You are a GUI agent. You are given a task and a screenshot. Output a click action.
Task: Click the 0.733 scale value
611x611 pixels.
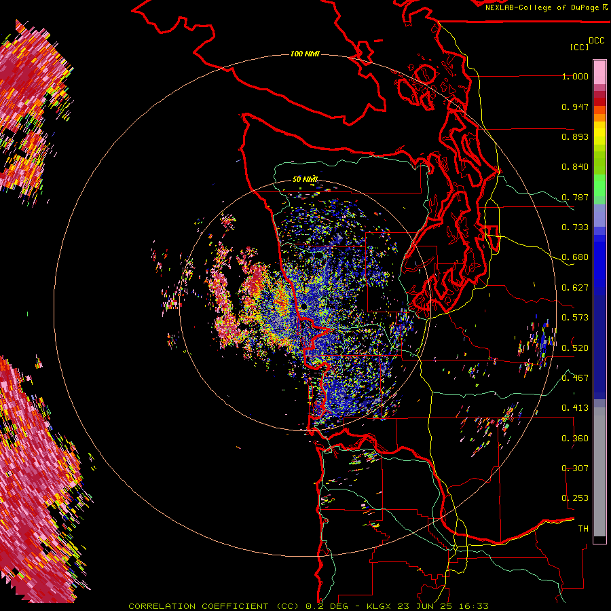tap(575, 227)
